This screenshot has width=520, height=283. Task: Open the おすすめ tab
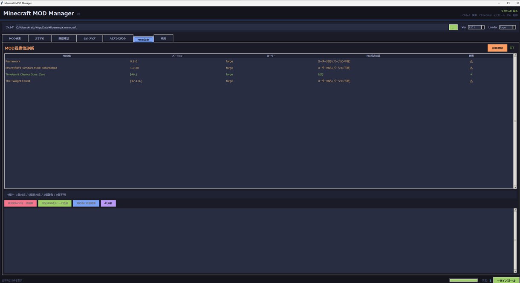[40, 38]
